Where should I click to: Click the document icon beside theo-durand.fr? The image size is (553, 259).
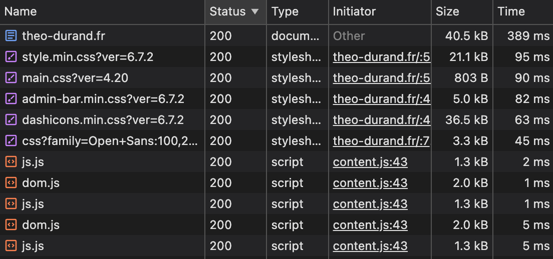click(12, 35)
